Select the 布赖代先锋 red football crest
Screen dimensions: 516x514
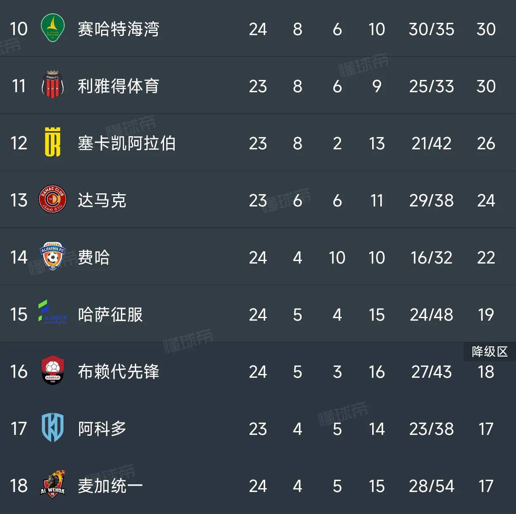[52, 371]
